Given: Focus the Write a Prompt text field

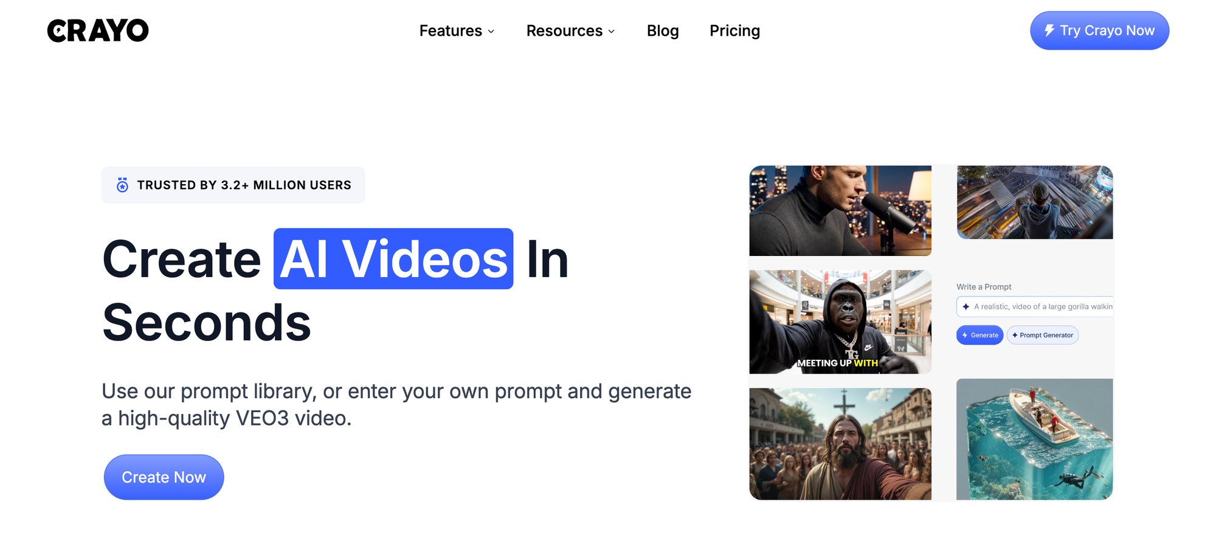Looking at the screenshot, I should point(1042,306).
